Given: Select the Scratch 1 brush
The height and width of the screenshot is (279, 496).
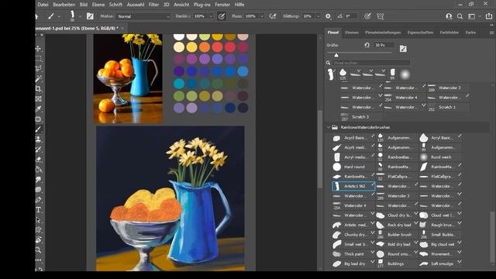Looking at the screenshot, I should (447, 107).
